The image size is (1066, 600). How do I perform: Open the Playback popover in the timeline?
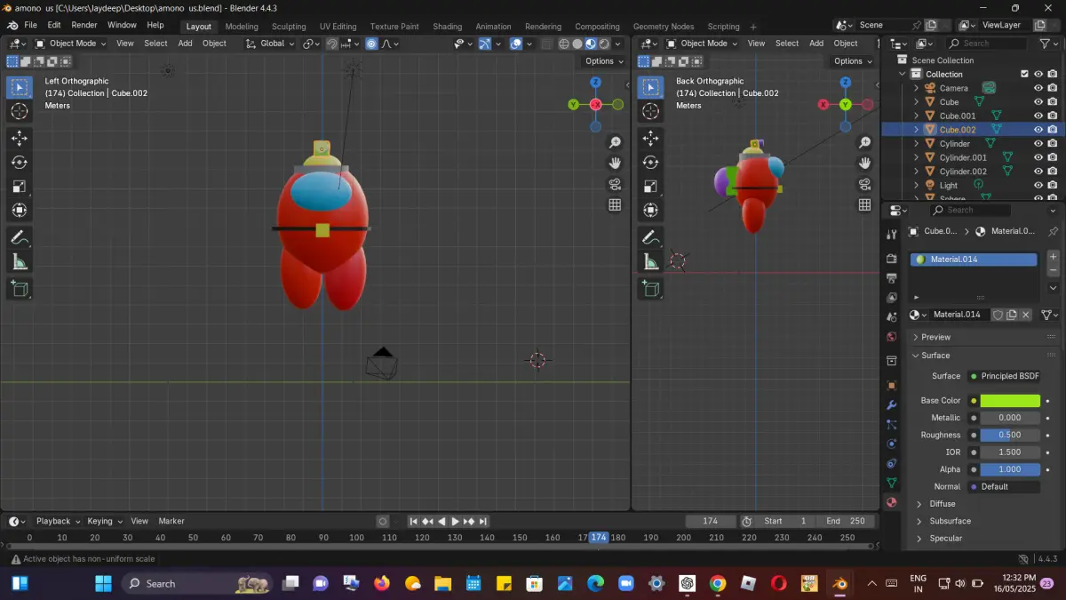(x=58, y=521)
